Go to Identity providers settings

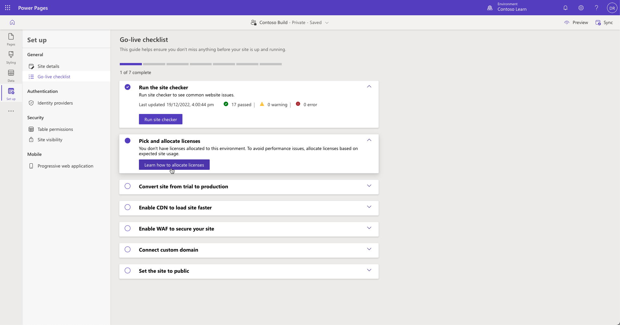click(x=55, y=103)
